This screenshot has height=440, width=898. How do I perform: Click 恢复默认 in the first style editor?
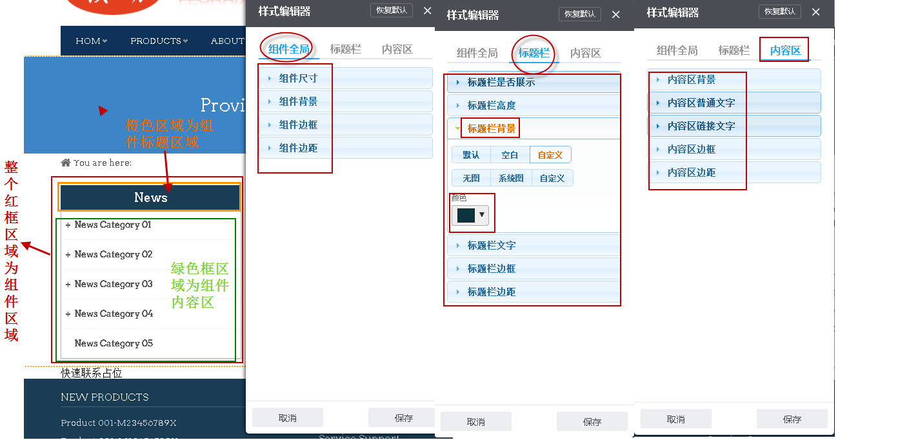tap(391, 10)
